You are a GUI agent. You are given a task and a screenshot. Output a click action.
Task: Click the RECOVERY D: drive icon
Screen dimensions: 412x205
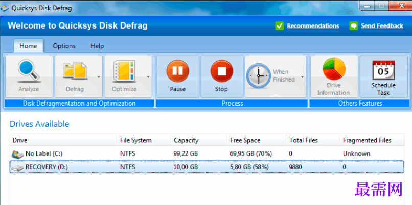coord(18,167)
